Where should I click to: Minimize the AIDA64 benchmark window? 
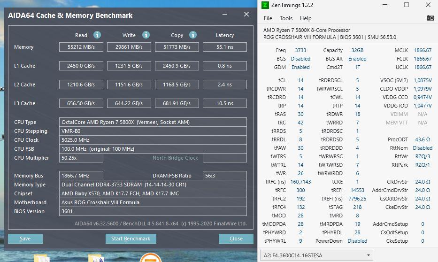(x=225, y=14)
